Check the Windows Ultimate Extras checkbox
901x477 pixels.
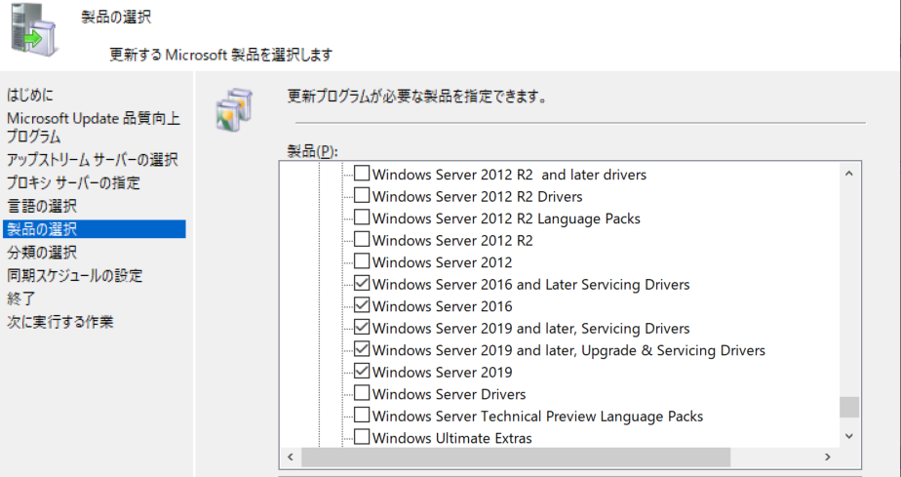coord(362,437)
